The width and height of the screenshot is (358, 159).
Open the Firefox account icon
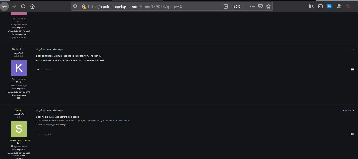click(x=339, y=6)
